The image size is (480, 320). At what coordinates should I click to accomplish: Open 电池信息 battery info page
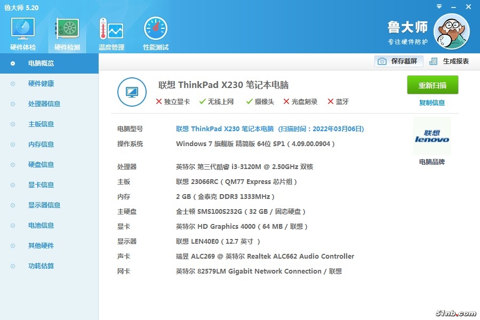coord(41,226)
